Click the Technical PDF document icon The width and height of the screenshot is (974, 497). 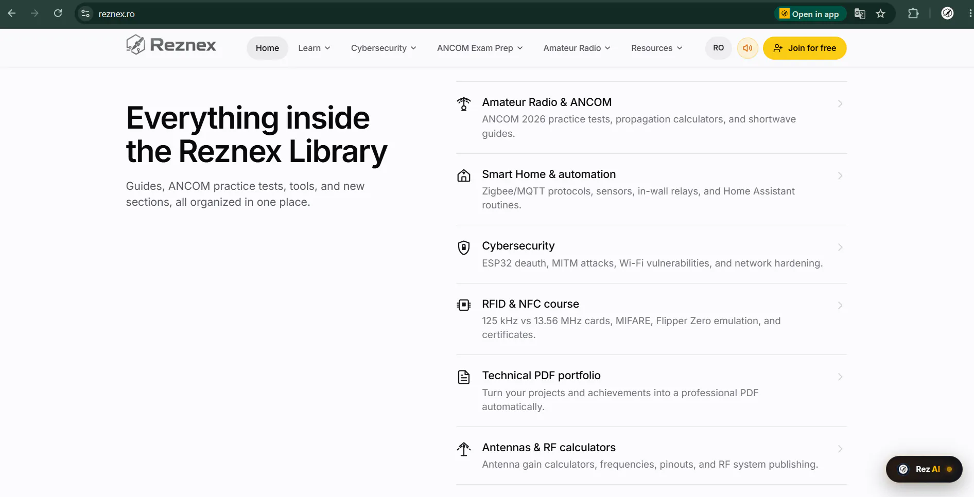pyautogui.click(x=464, y=377)
